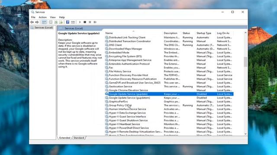
Task: Click gear icon beside DNS Client
Action: (x=107, y=45)
